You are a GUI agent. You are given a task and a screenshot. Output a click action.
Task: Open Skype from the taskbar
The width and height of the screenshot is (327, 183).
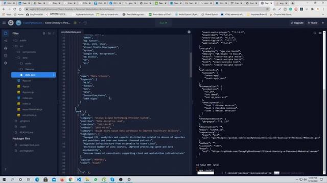(112, 179)
